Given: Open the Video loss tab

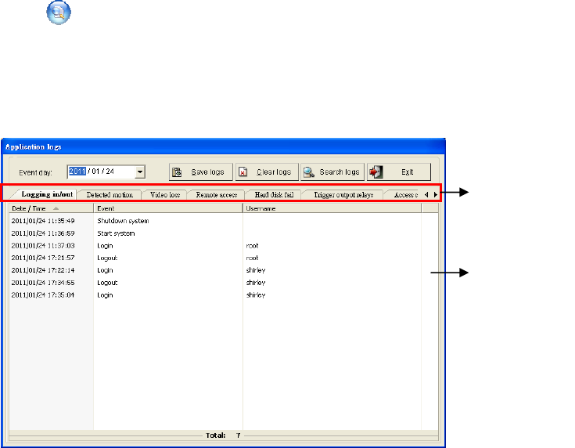Looking at the screenshot, I should 164,194.
